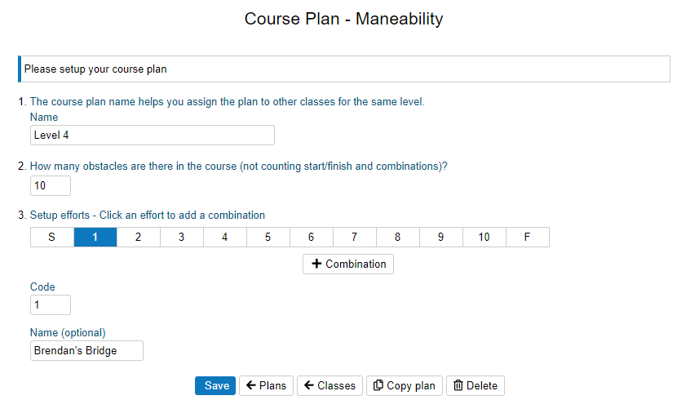Select the Finish effort F
The width and height of the screenshot is (677, 400).
528,237
